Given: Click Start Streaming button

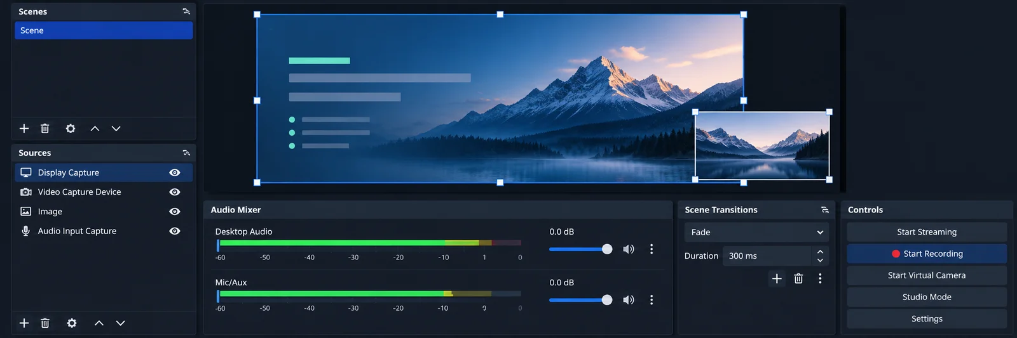Looking at the screenshot, I should click(x=927, y=232).
